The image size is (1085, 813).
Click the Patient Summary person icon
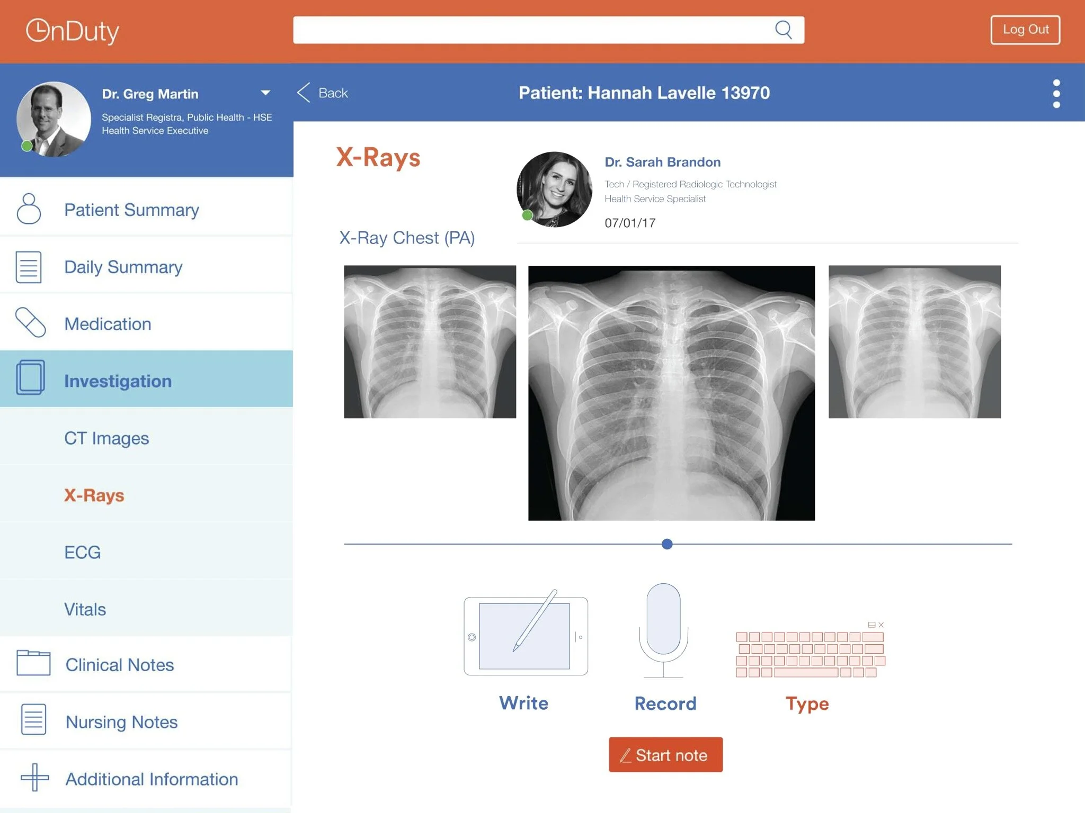tap(29, 209)
